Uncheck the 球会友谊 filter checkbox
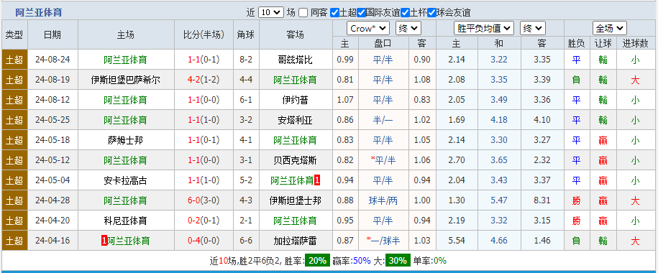 point(431,13)
